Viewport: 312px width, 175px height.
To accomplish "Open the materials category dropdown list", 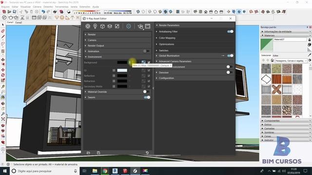I will click(x=292, y=61).
